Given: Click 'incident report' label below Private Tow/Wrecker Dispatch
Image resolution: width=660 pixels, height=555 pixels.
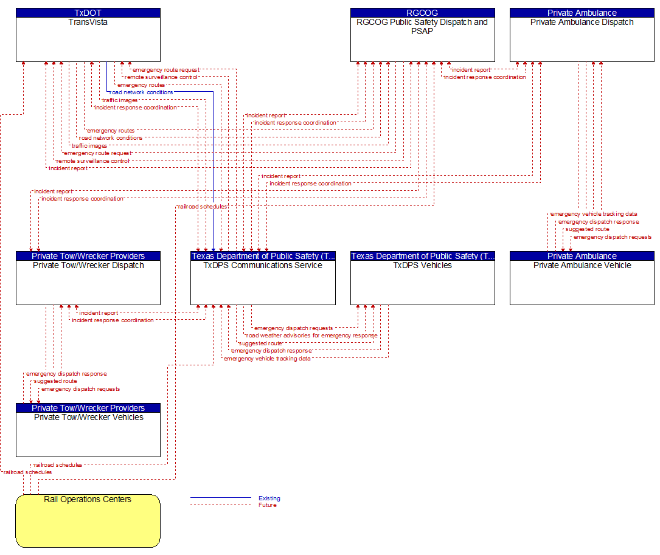Looking at the screenshot, I should [x=99, y=312].
